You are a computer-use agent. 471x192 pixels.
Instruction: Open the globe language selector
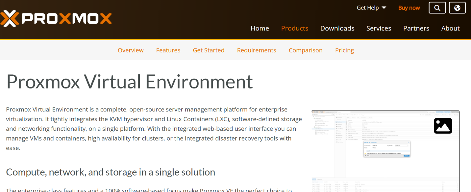click(x=457, y=8)
